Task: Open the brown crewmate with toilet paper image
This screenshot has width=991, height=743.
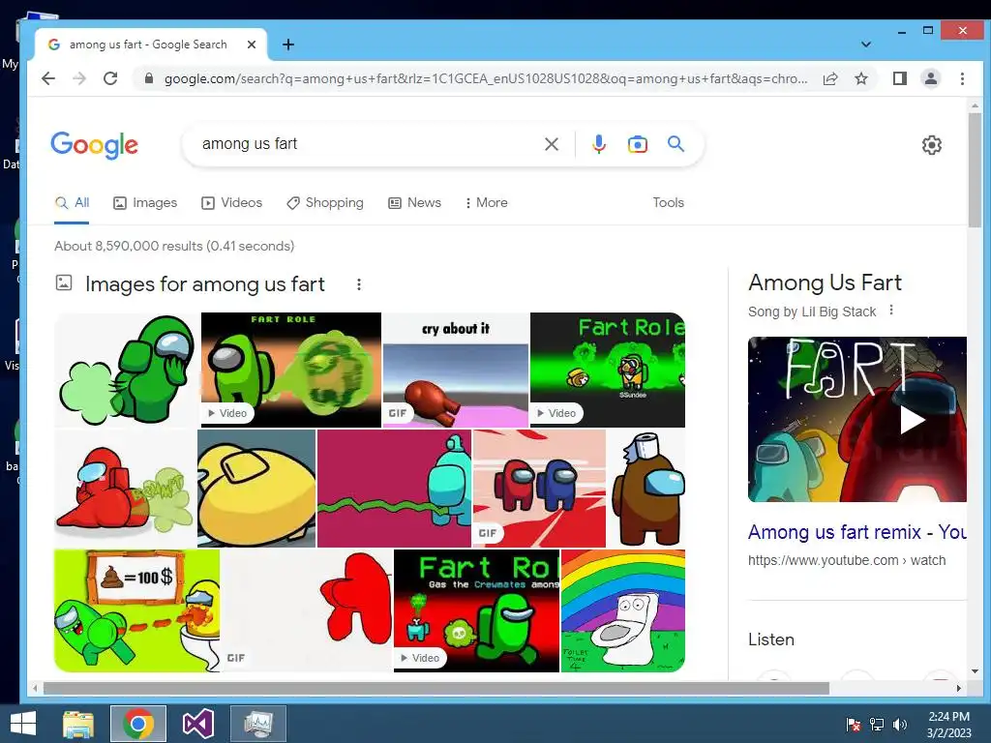Action: coord(646,489)
